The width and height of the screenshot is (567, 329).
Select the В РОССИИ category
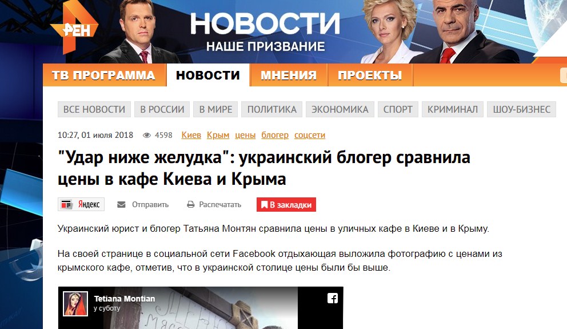(162, 109)
